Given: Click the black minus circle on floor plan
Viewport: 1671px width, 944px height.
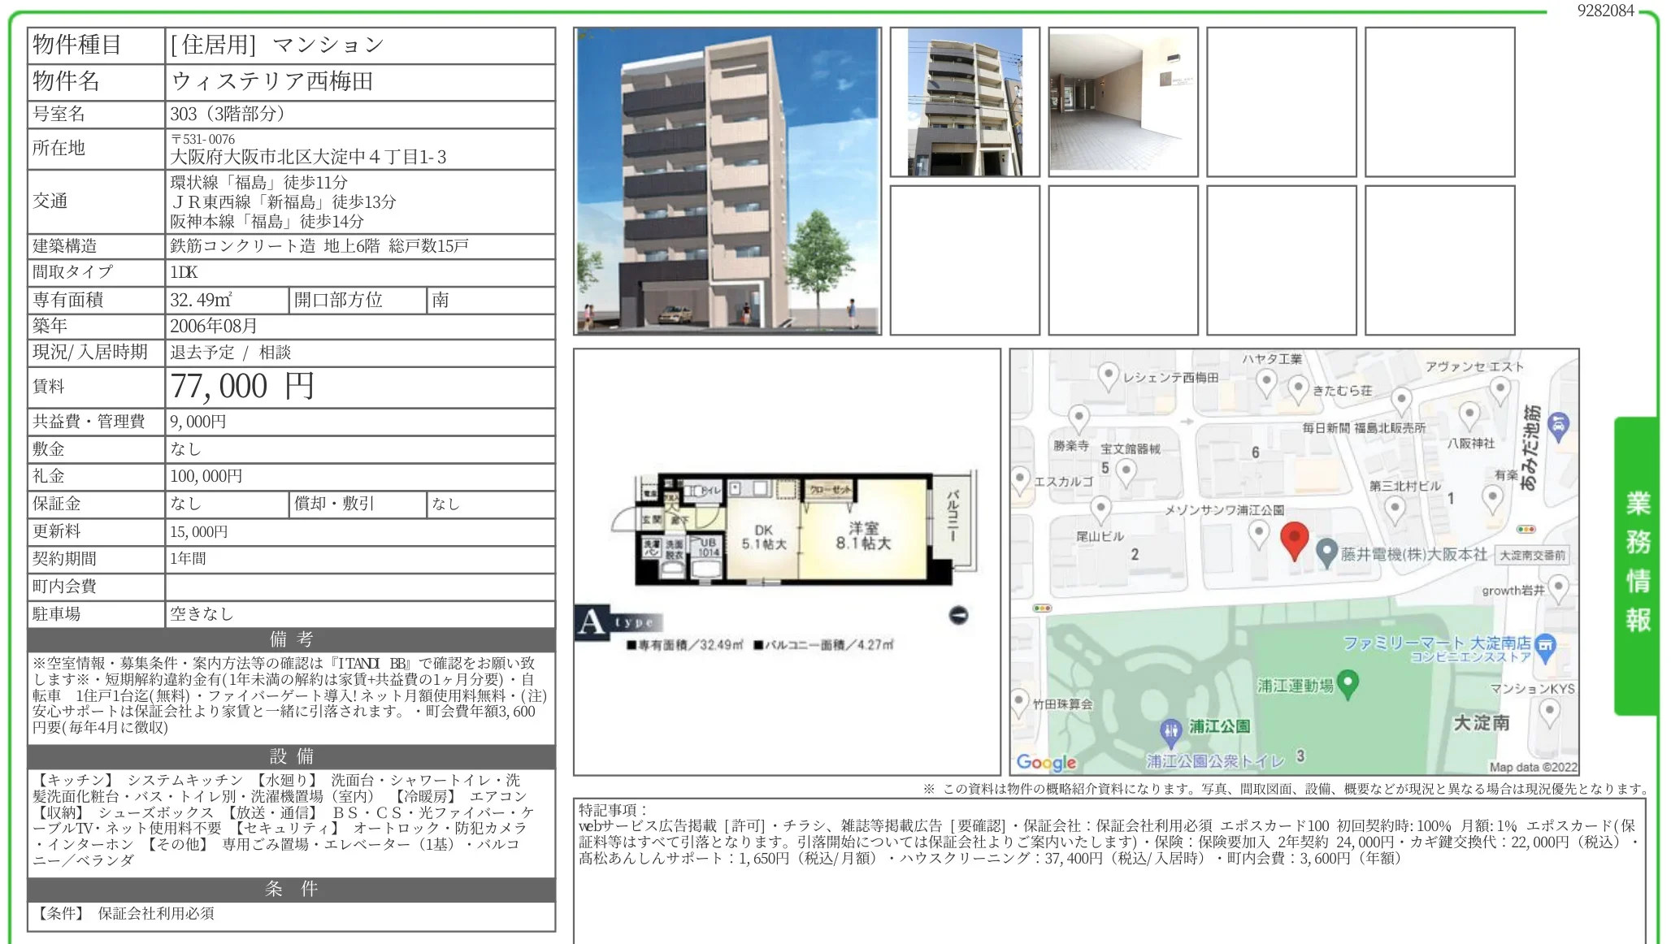Looking at the screenshot, I should (958, 615).
